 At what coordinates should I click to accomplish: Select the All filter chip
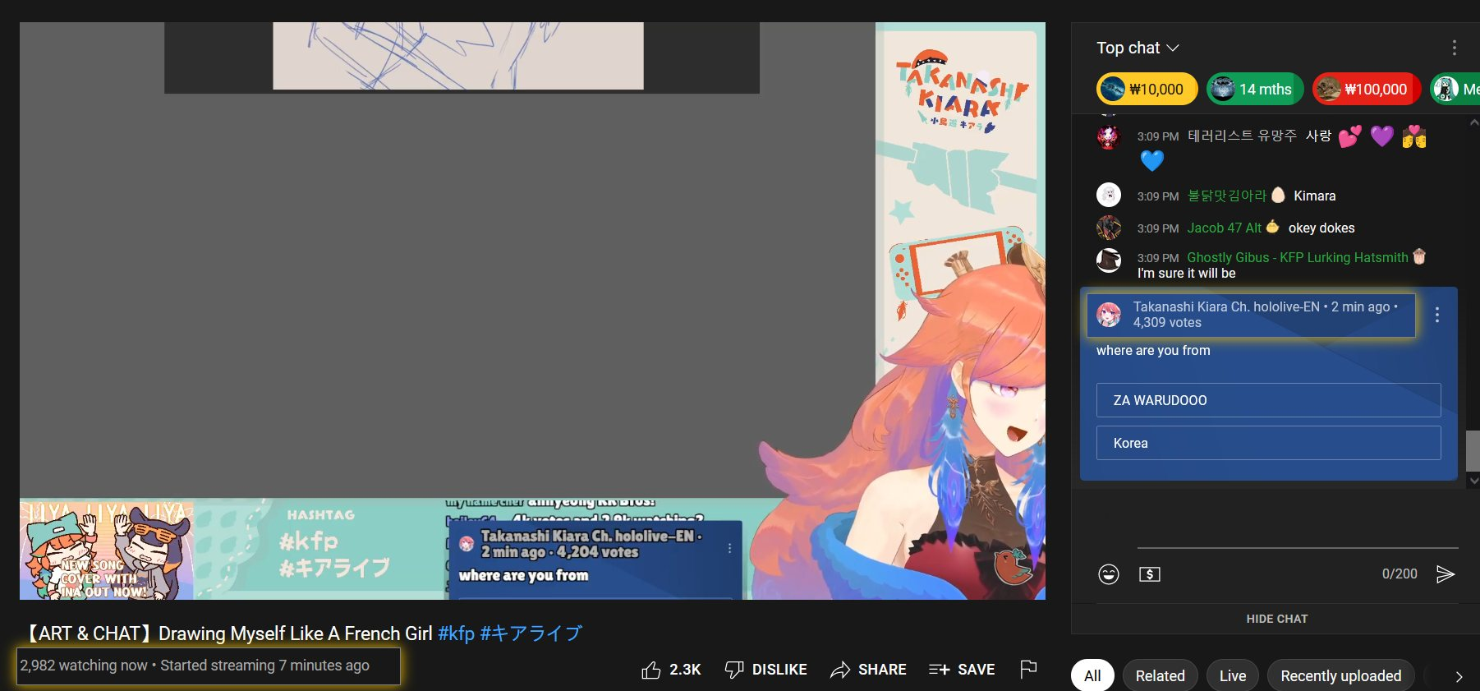tap(1092, 675)
